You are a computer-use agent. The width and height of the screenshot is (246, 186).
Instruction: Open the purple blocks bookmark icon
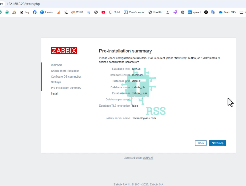(x=175, y=12)
